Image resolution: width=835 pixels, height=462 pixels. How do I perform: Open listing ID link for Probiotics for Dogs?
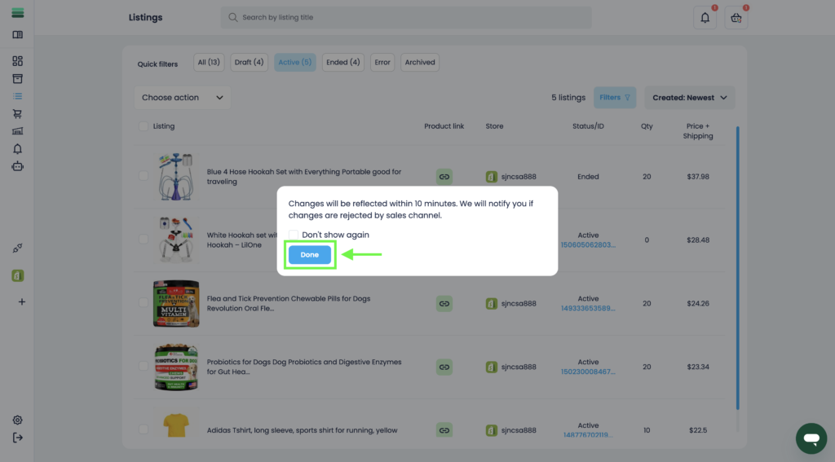(x=588, y=372)
